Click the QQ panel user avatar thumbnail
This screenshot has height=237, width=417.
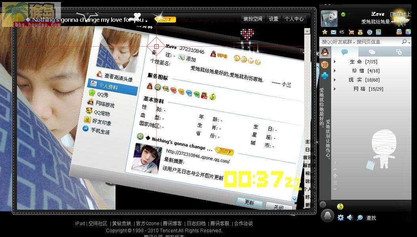329,18
